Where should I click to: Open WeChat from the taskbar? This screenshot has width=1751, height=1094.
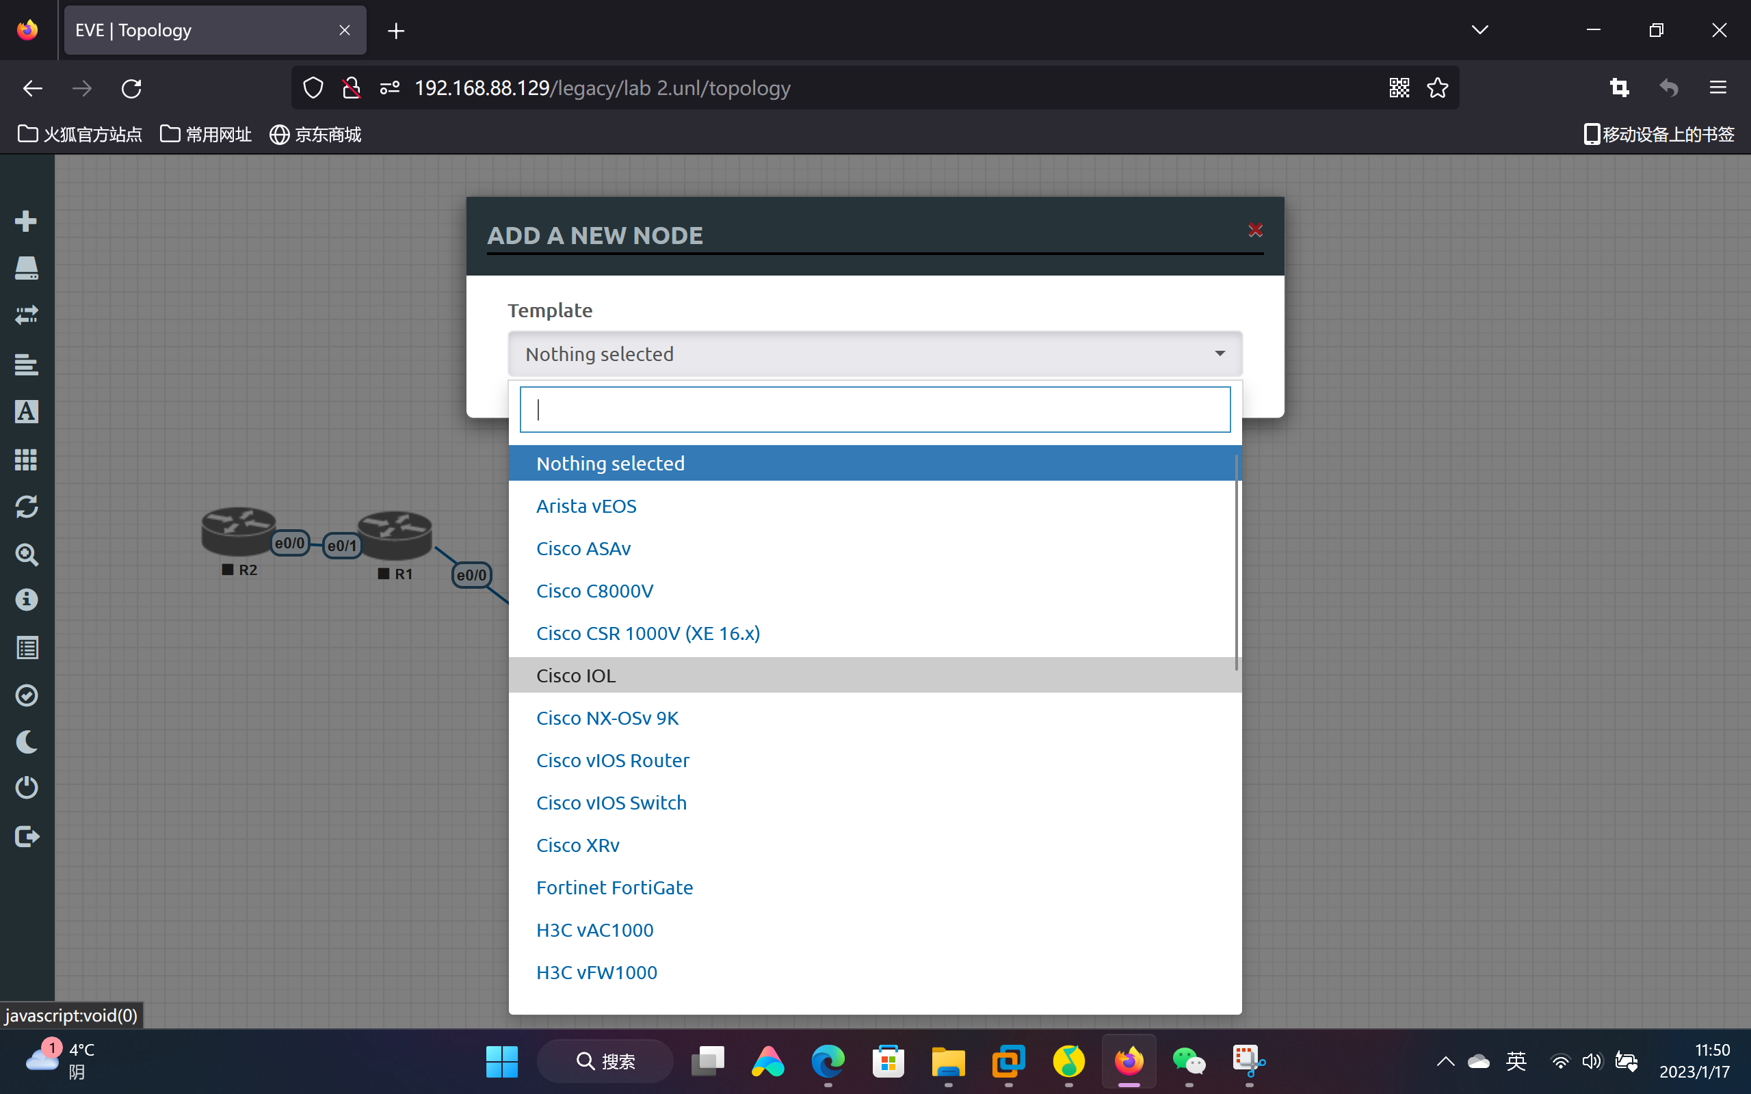click(x=1189, y=1061)
